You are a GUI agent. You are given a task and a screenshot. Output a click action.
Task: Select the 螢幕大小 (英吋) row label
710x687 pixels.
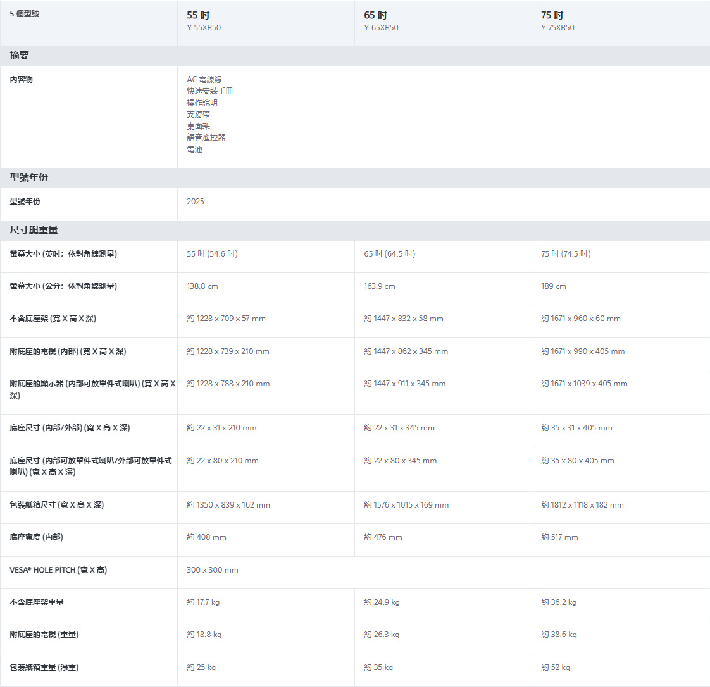(63, 254)
